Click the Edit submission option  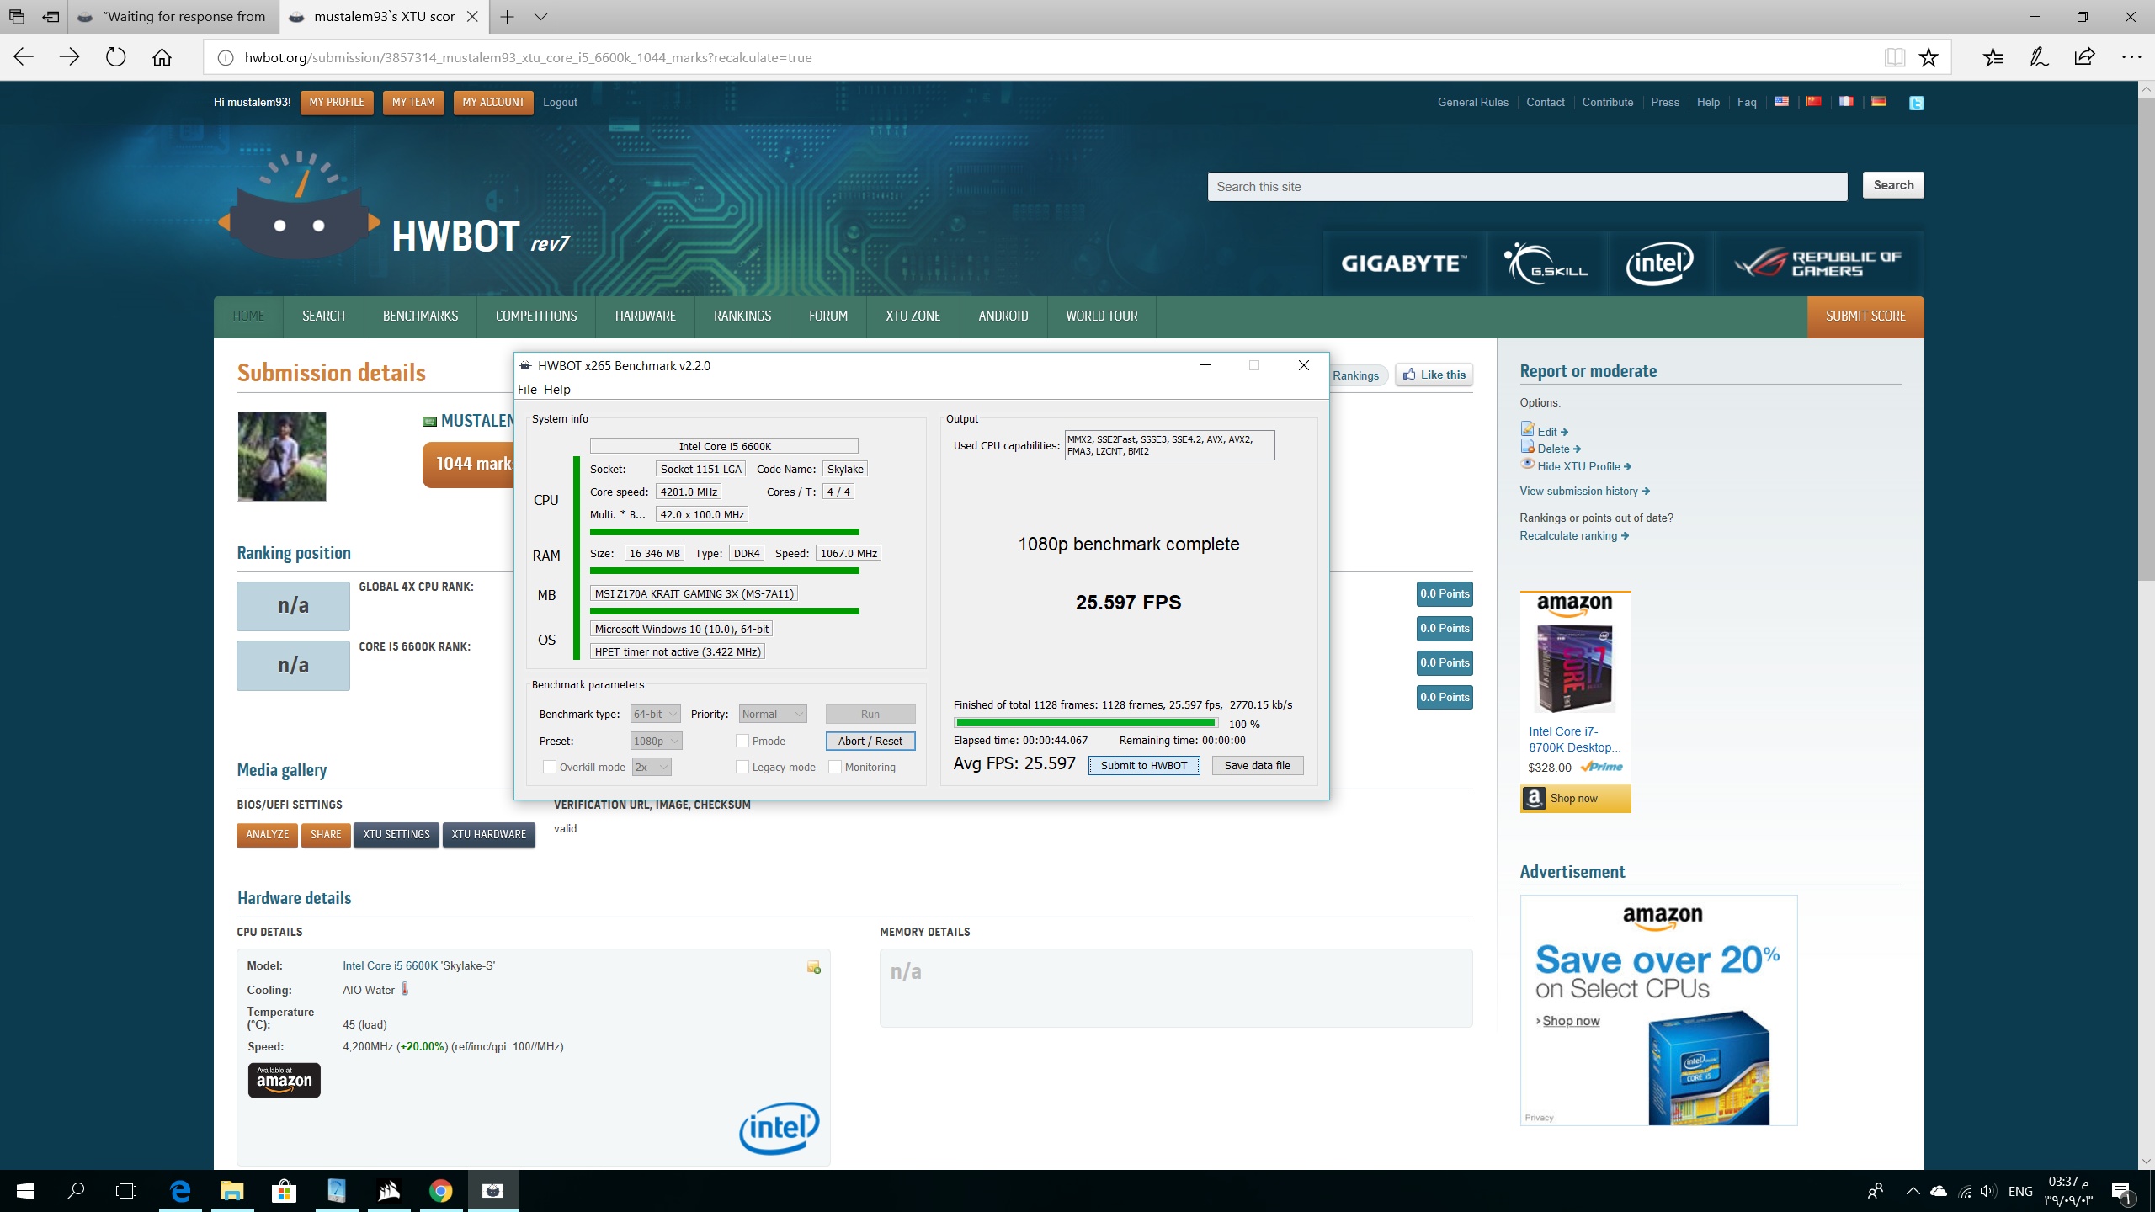click(x=1547, y=431)
